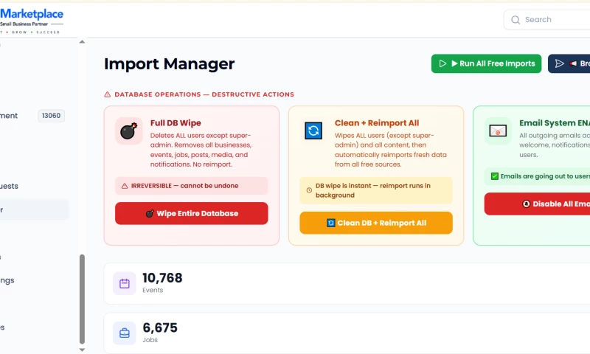Click the briefcase icon beside 6,675 Jobs
Screen dimensions: 590x354
125,333
